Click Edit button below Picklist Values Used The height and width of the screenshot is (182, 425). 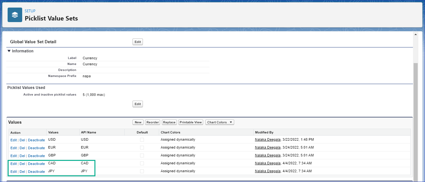(x=138, y=104)
